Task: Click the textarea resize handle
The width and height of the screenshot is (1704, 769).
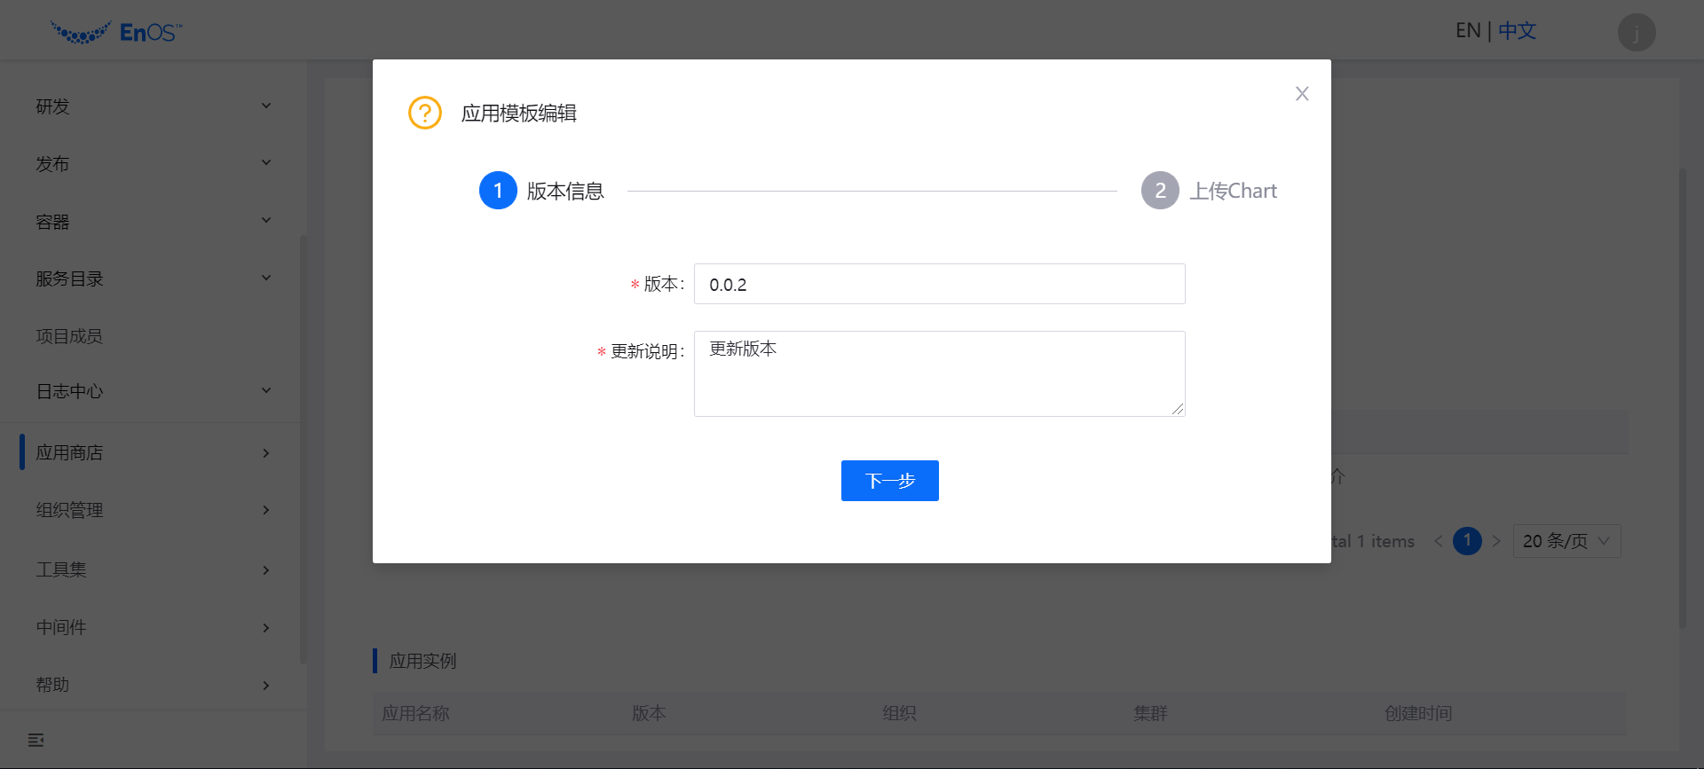Action: coord(1178,409)
